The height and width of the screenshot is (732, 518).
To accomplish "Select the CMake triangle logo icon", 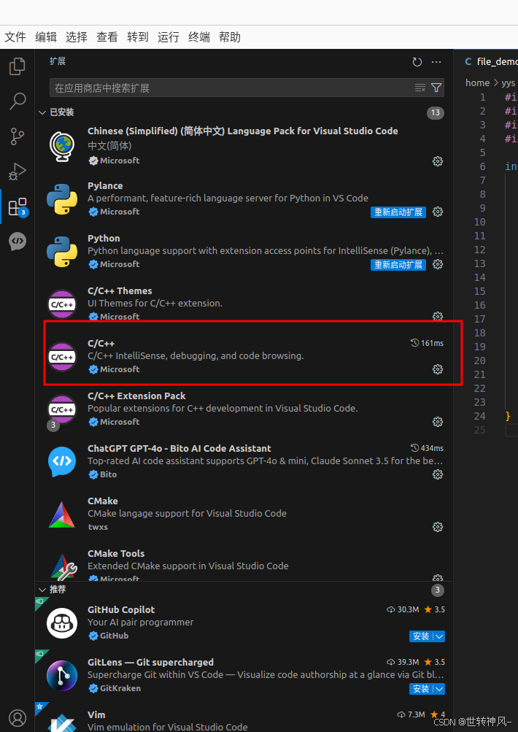I will coord(62,515).
